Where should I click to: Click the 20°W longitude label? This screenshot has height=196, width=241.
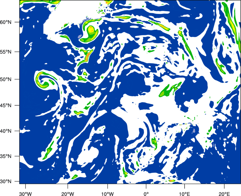point(67,194)
